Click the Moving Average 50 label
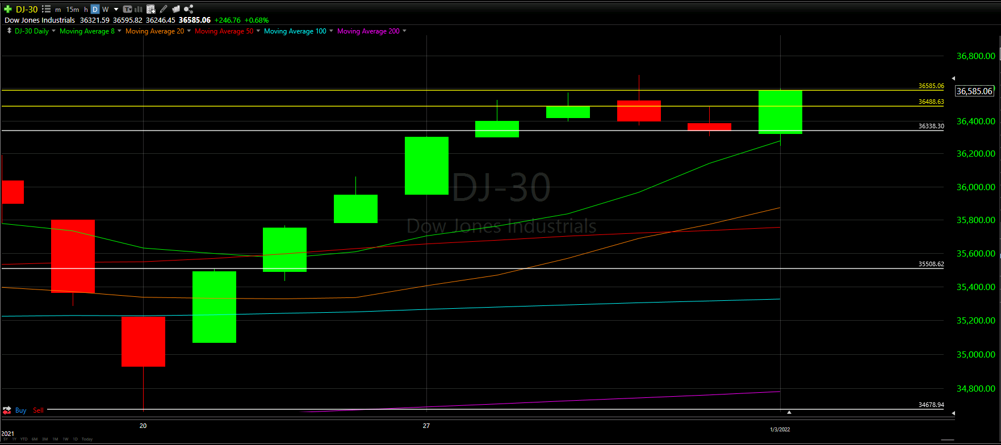The width and height of the screenshot is (1001, 445). [x=224, y=31]
